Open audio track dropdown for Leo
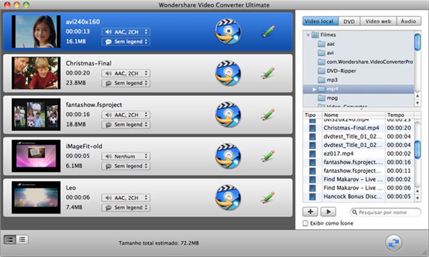Screen dimensions: 429x257 (x=126, y=198)
